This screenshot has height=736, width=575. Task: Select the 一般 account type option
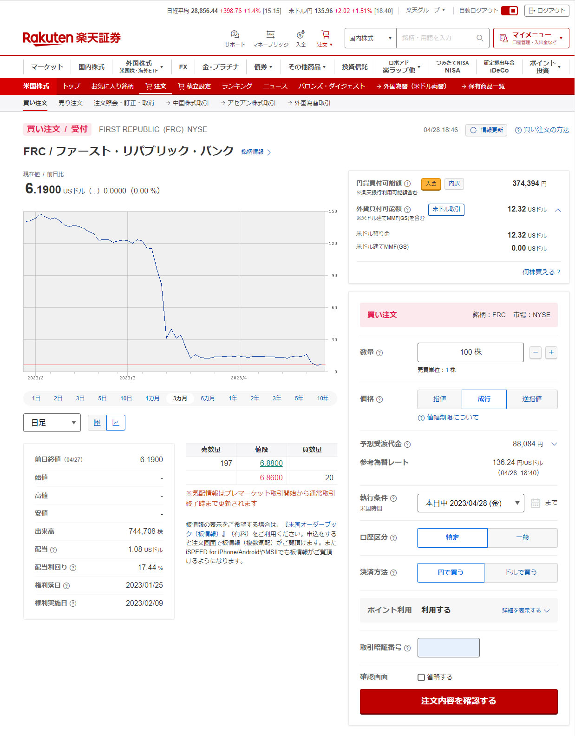point(522,537)
